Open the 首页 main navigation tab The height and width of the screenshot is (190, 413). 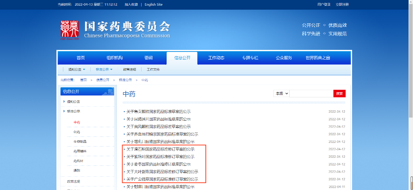pyautogui.click(x=81, y=58)
